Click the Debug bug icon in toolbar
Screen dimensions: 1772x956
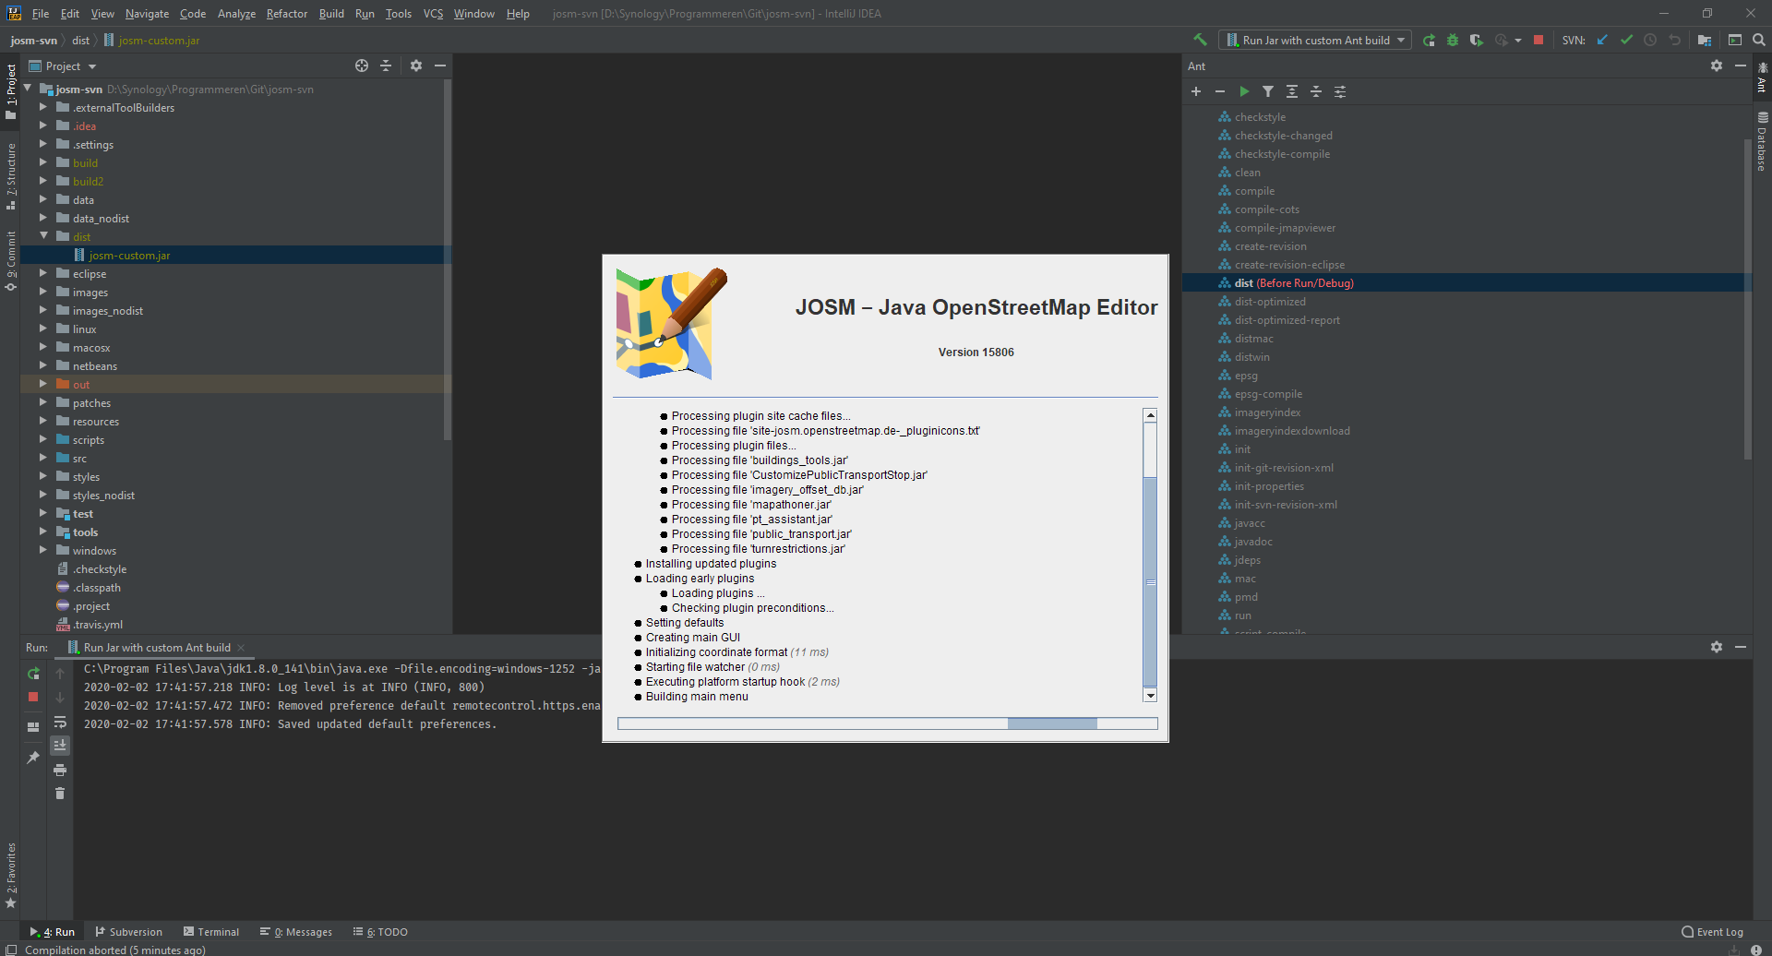pos(1453,40)
